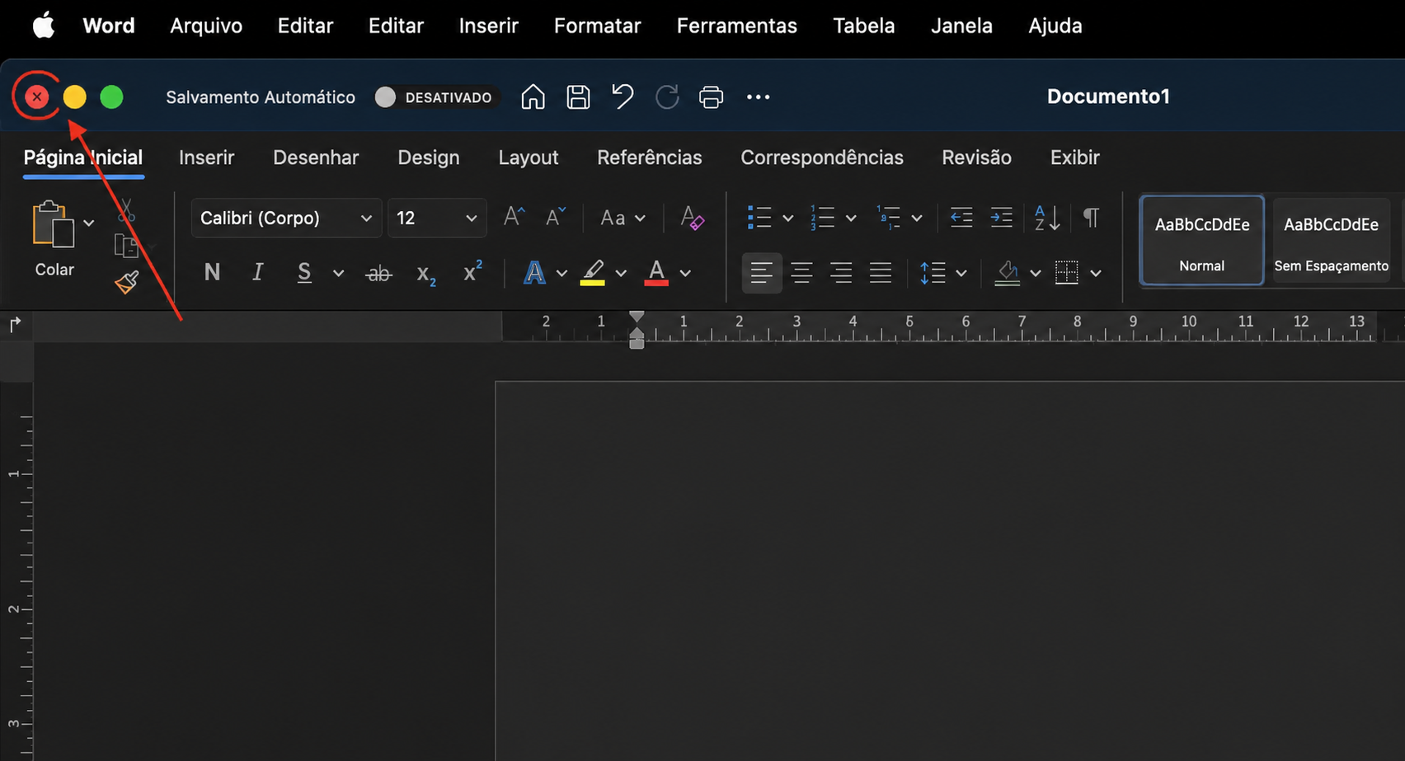
Task: Toggle underline S formatting
Action: coord(304,273)
